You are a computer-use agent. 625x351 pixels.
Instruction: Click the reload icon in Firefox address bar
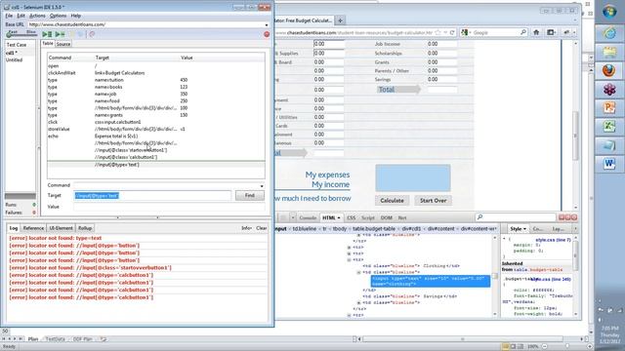[452, 32]
